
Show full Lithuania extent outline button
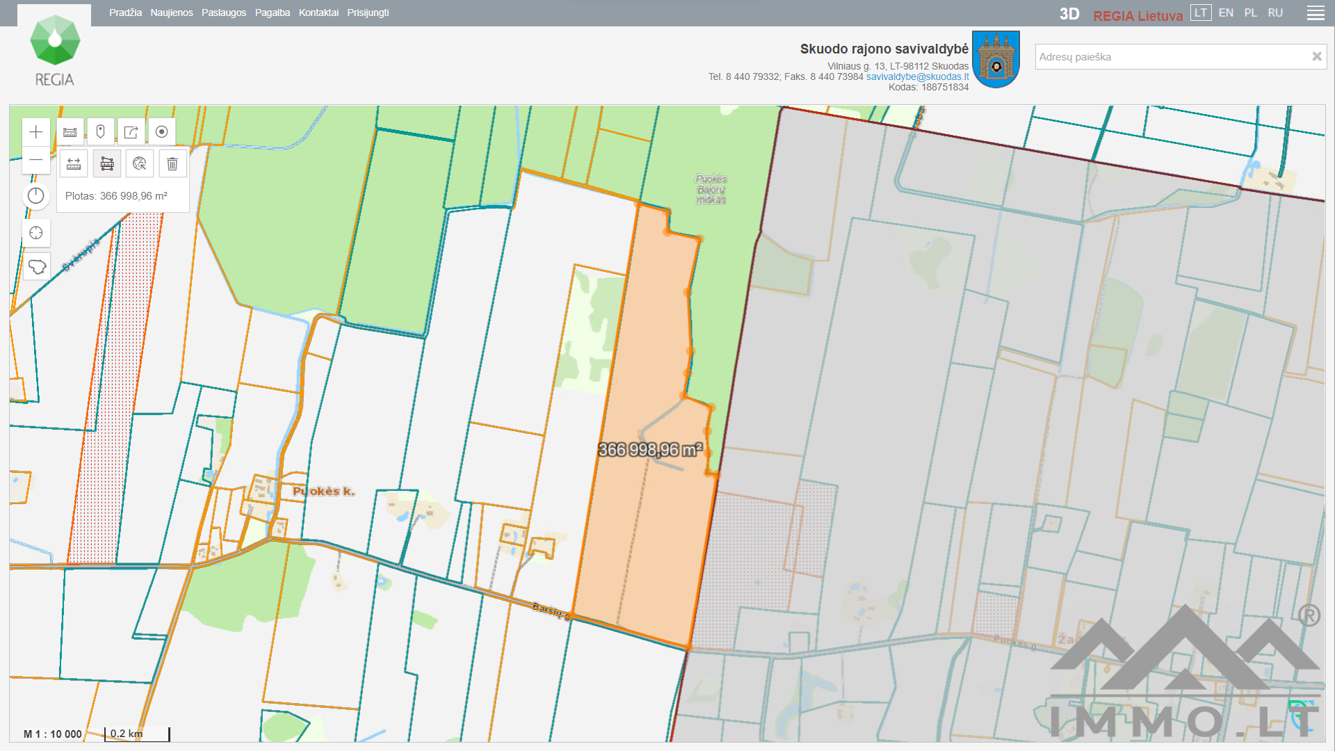[36, 266]
